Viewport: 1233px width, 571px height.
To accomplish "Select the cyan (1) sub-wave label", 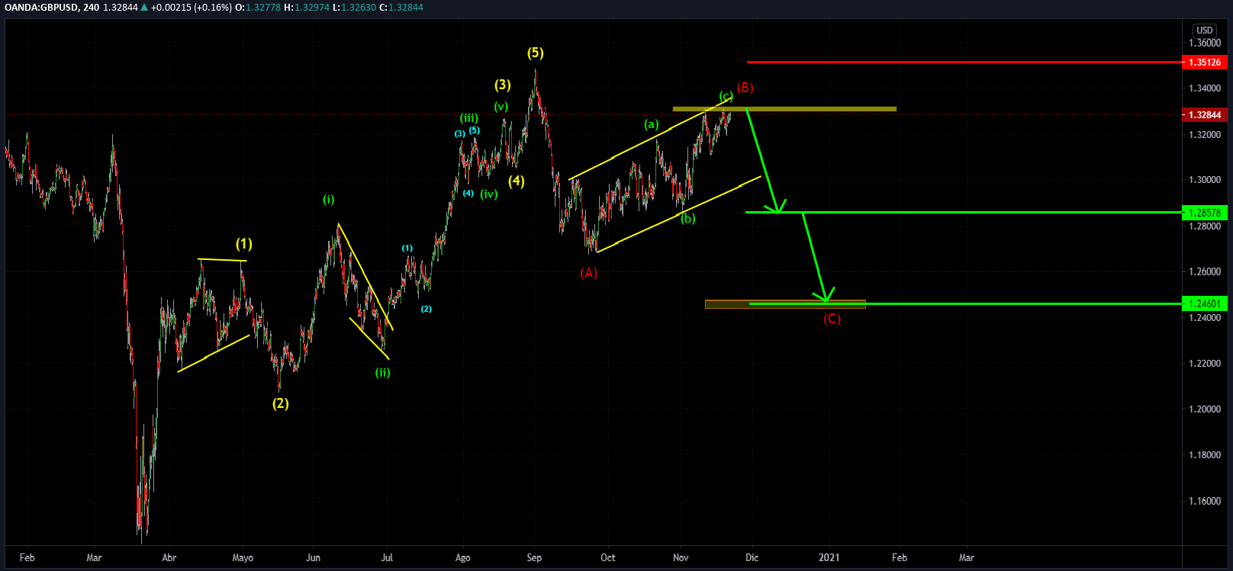I will point(407,249).
